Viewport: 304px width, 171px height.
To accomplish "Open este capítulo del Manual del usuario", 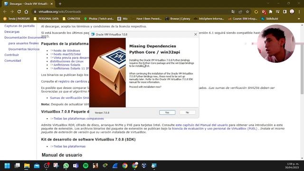I will point(201,125).
